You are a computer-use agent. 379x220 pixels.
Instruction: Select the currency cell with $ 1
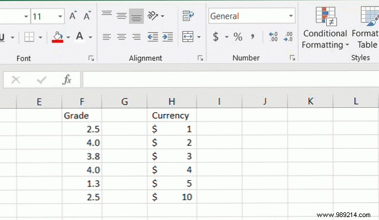point(172,129)
